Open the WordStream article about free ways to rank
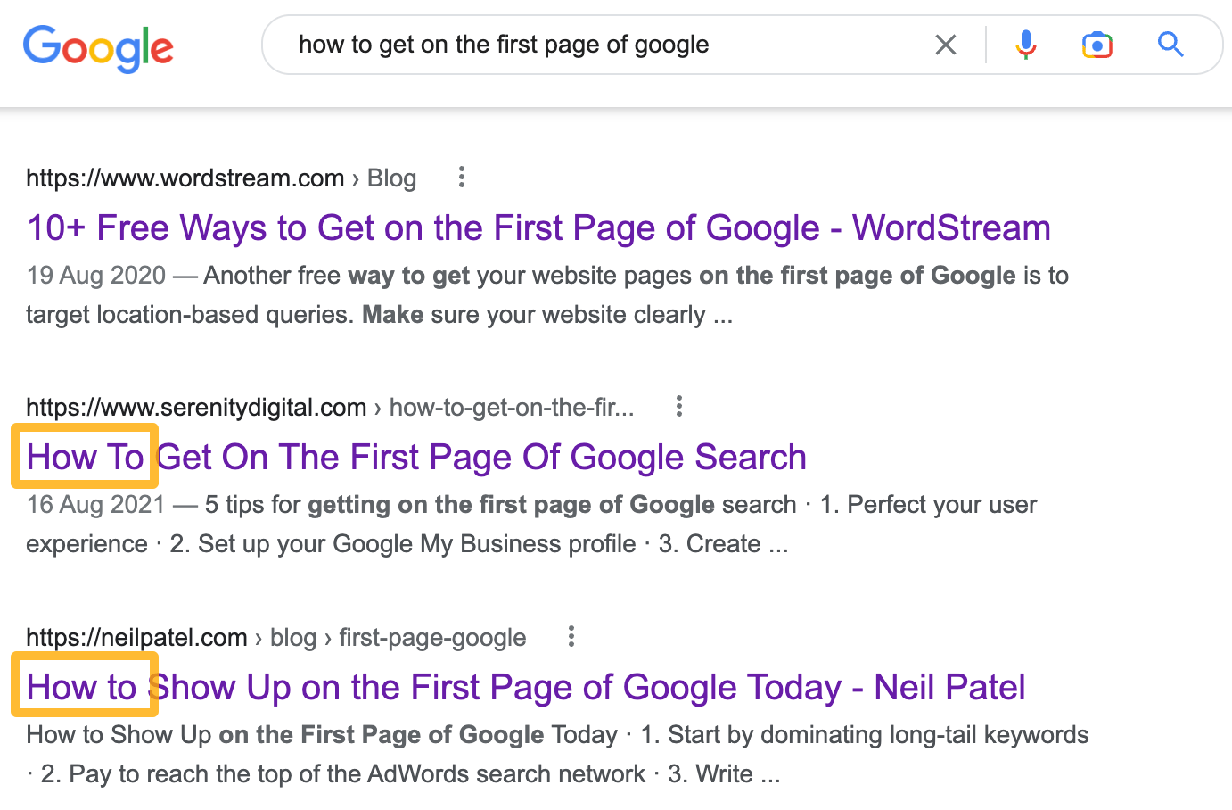 coord(538,227)
